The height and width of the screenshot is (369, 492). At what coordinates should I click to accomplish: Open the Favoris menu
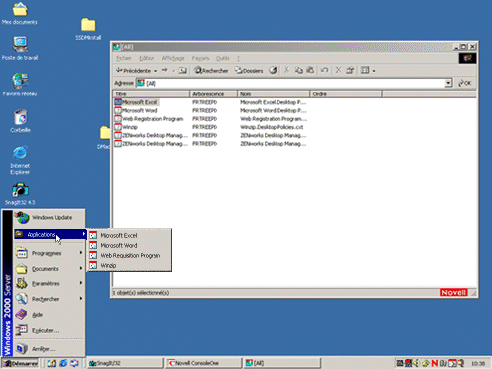[x=200, y=58]
